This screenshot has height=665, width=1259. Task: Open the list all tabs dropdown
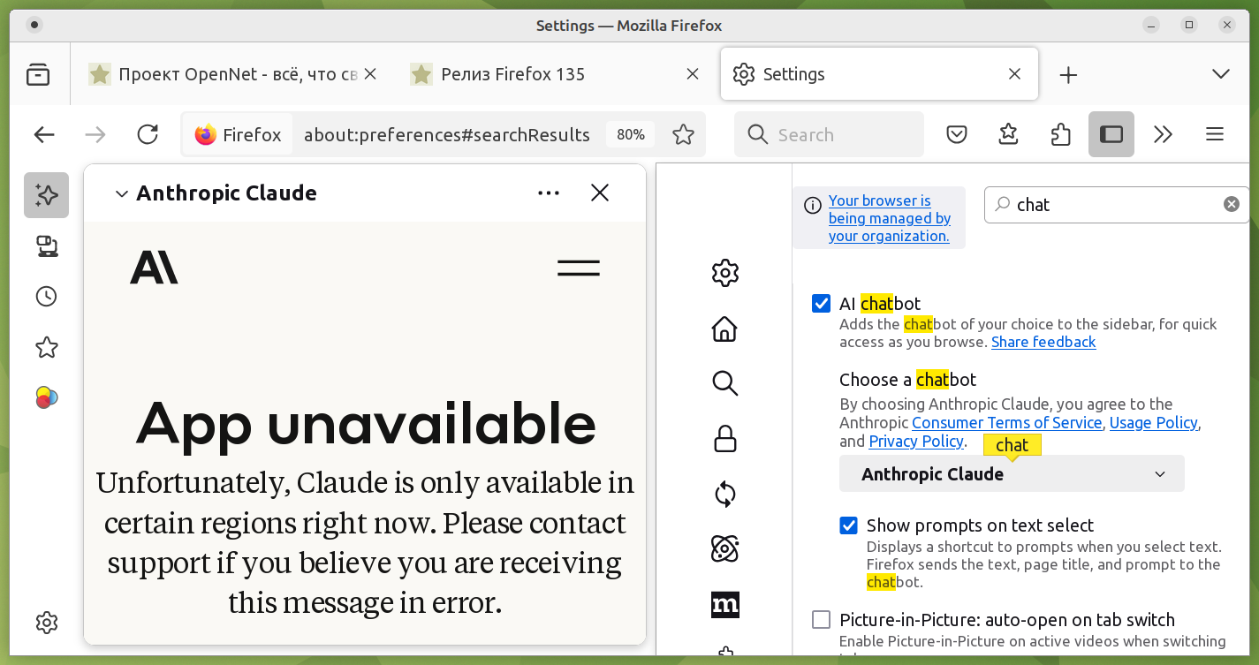pos(1221,74)
